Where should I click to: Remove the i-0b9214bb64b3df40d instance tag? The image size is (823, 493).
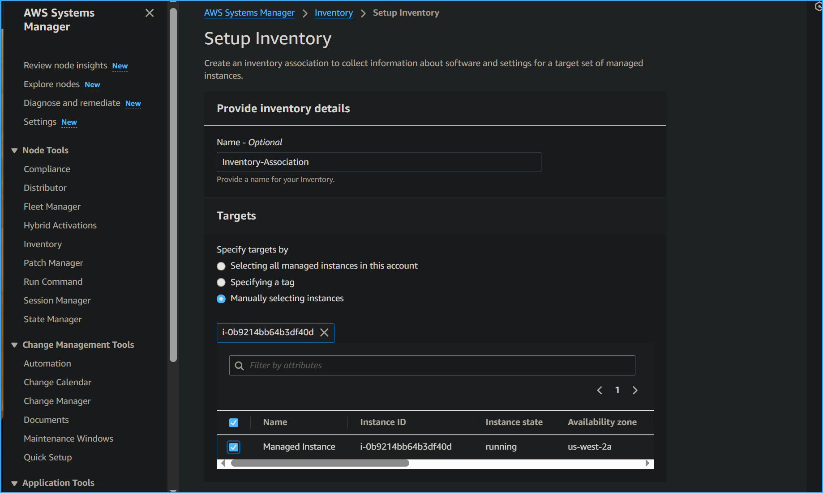pyautogui.click(x=325, y=333)
